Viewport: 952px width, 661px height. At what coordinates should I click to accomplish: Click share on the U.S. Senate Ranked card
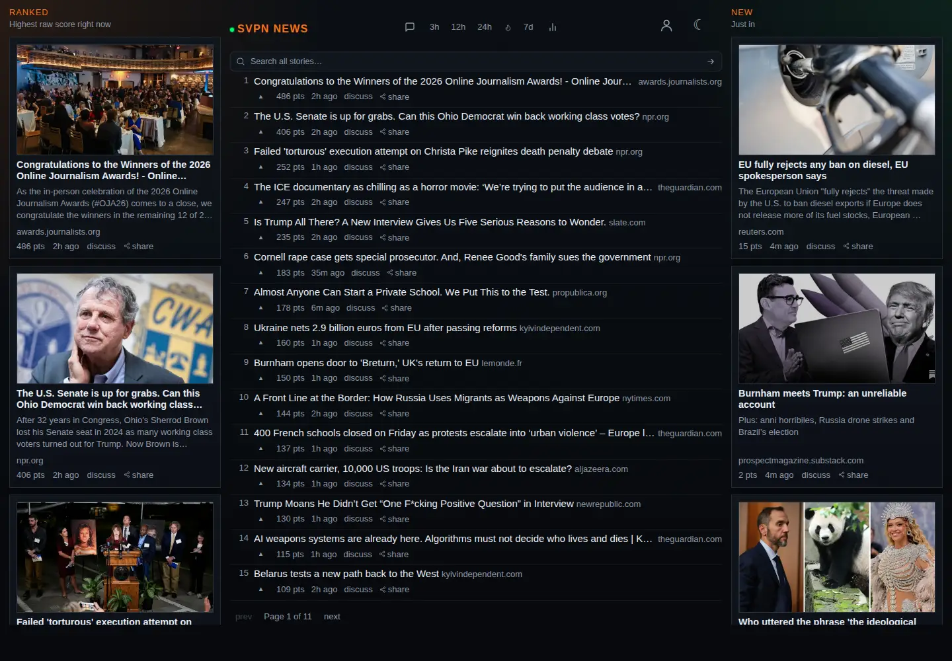pos(139,475)
